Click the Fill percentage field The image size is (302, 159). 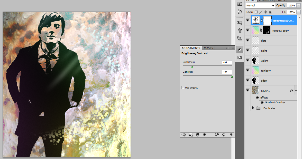(291, 12)
